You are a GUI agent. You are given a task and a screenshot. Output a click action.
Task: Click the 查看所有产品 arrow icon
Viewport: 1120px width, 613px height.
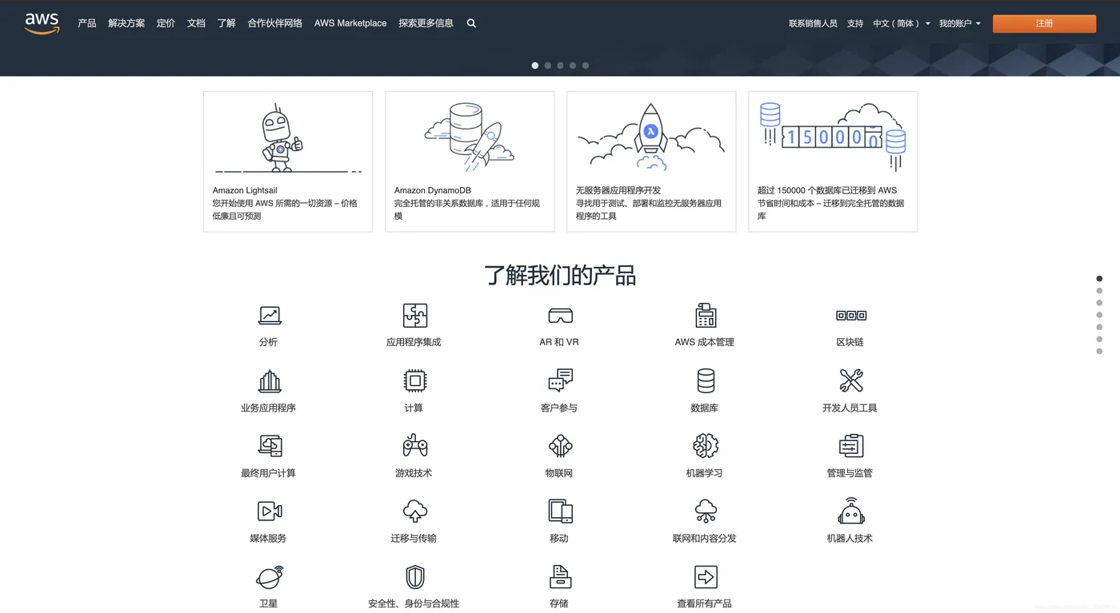coord(706,576)
